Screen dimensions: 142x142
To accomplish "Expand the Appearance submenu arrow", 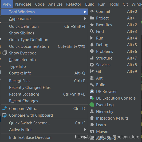I will 85,19.
